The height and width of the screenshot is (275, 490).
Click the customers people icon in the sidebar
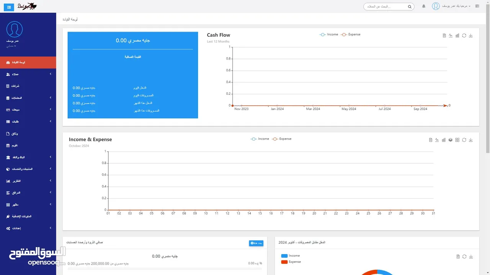[x=8, y=74]
